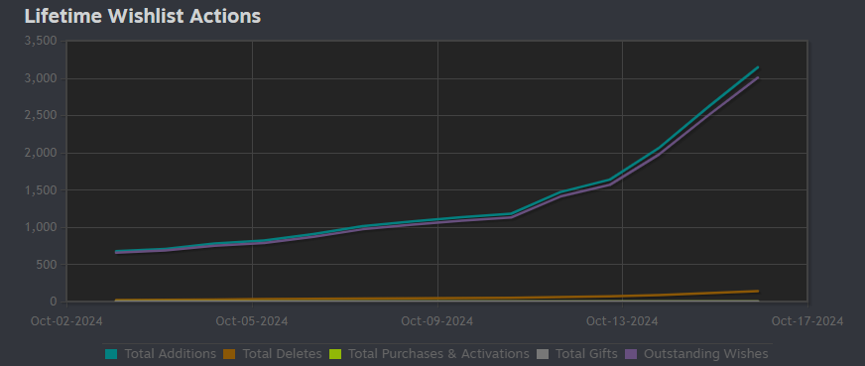Click the orange Total Deletes legend swatch
Image resolution: width=865 pixels, height=366 pixels.
click(x=229, y=354)
